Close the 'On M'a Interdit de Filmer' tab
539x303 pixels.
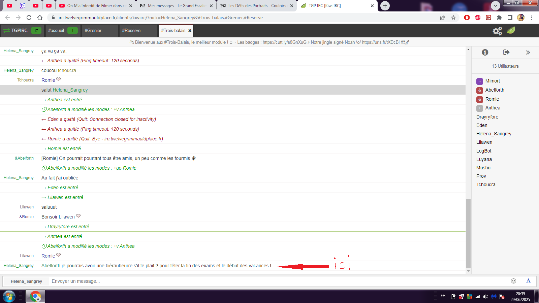[131, 6]
